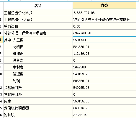139x119 pixels.
Task: Select the 措施项目费 name cell
Action: tap(38, 87)
